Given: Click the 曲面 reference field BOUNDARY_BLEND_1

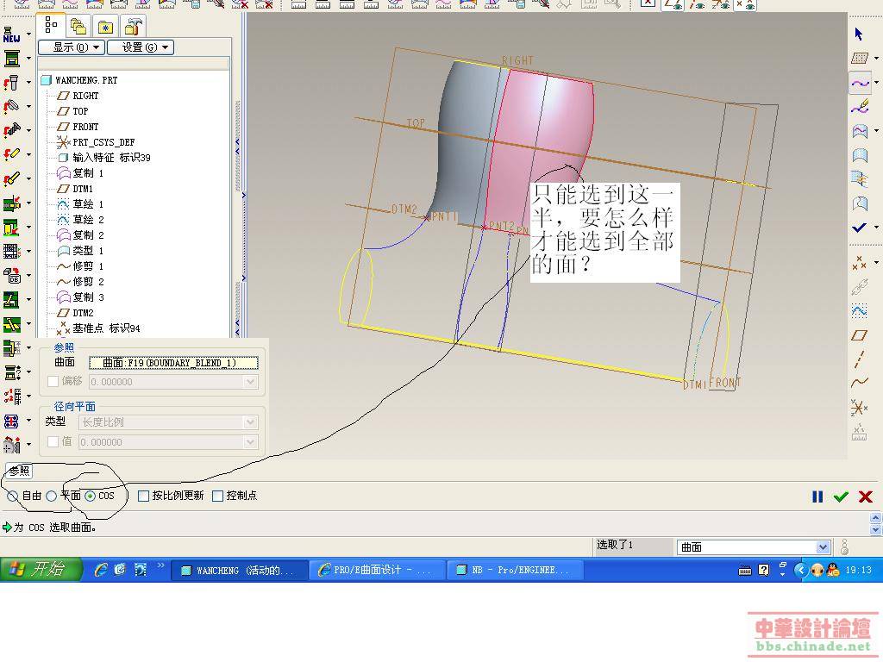Looking at the screenshot, I should pyautogui.click(x=173, y=363).
